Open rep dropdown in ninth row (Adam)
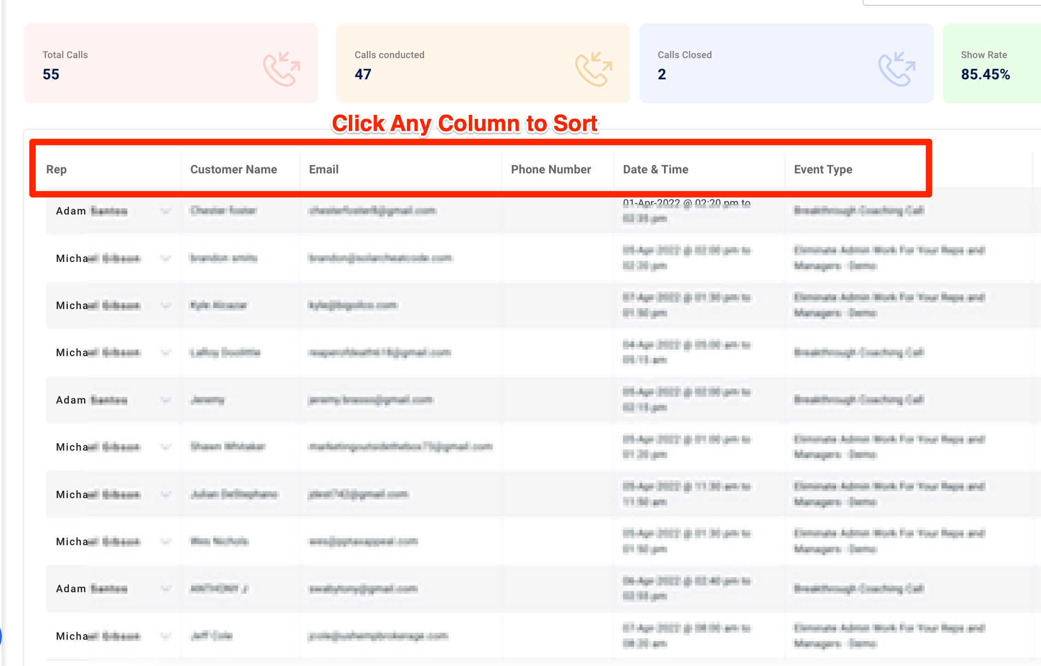Screen dimensions: 1041x666 coord(166,589)
